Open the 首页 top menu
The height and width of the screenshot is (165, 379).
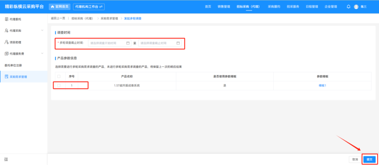point(208,7)
